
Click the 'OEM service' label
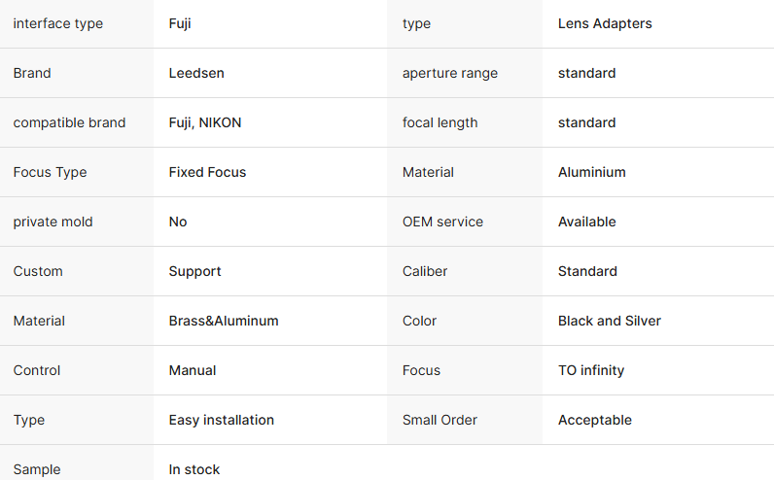coord(442,222)
